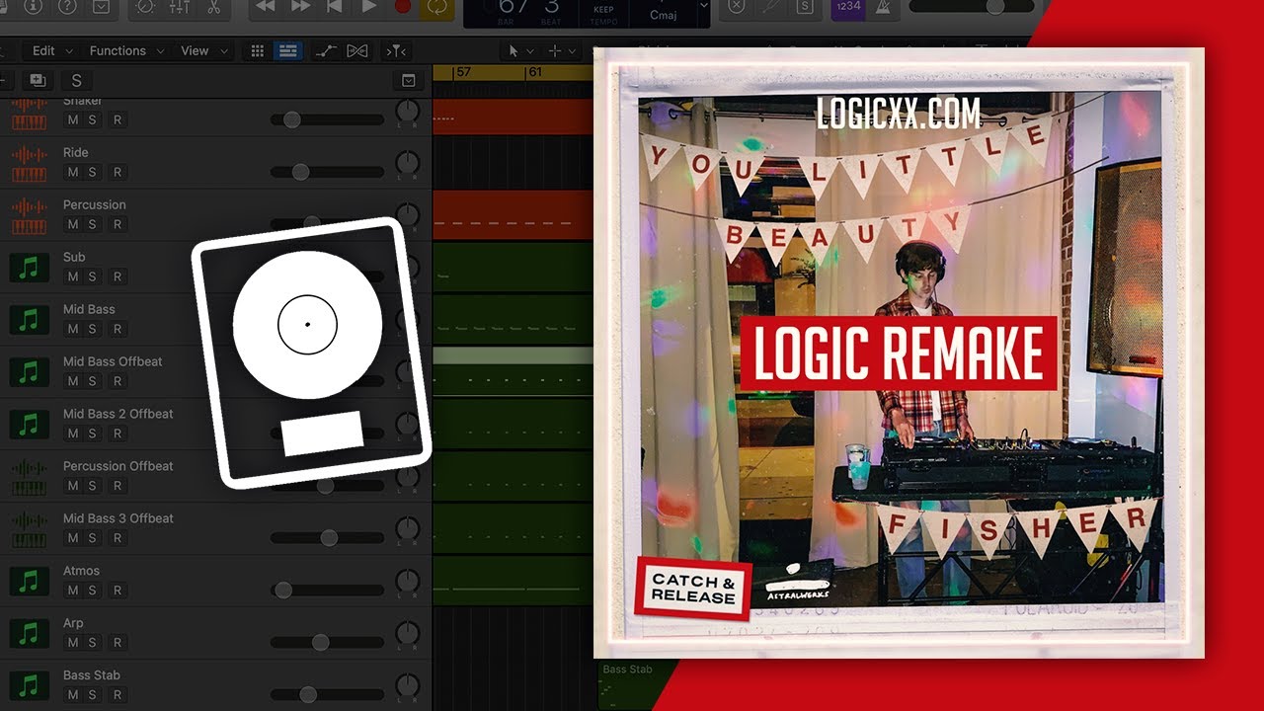The image size is (1264, 711).
Task: Click the Mid Bass track note icon
Action: point(29,320)
